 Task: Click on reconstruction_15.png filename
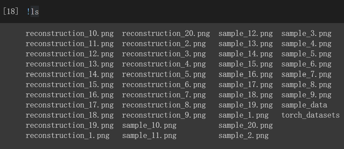69,85
